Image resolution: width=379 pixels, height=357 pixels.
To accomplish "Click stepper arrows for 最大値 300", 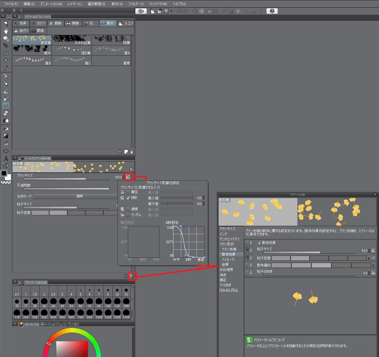I will 204,204.
